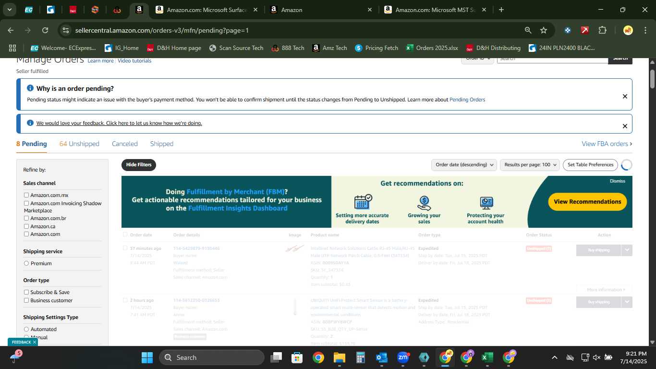The image size is (656, 369).
Task: Click in the order search input field
Action: click(x=552, y=60)
